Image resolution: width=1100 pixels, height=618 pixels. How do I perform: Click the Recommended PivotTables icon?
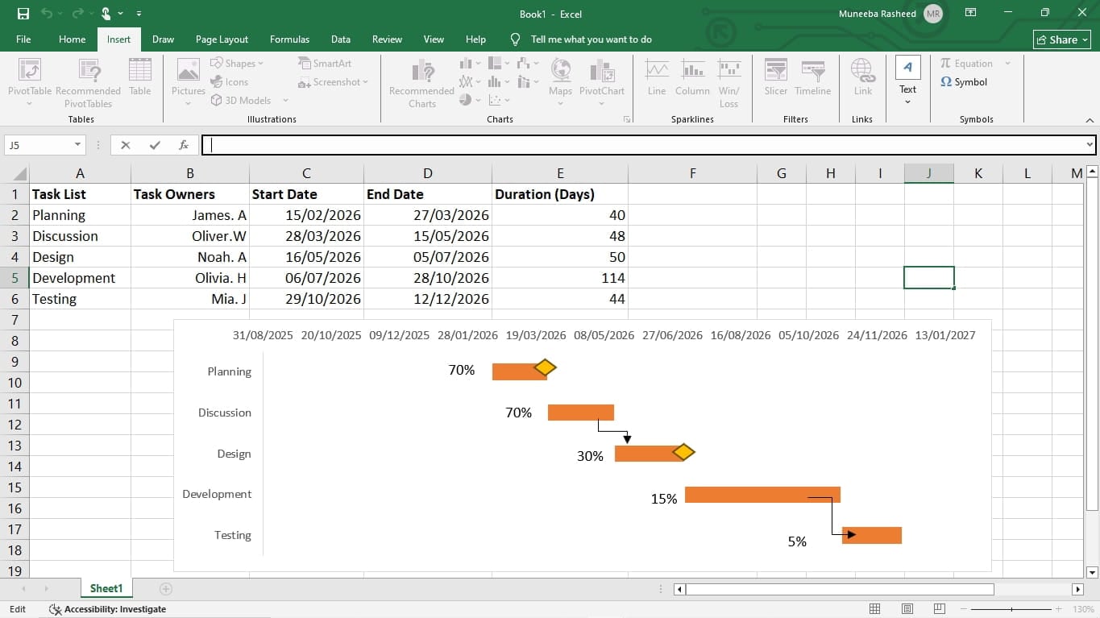[x=89, y=70]
